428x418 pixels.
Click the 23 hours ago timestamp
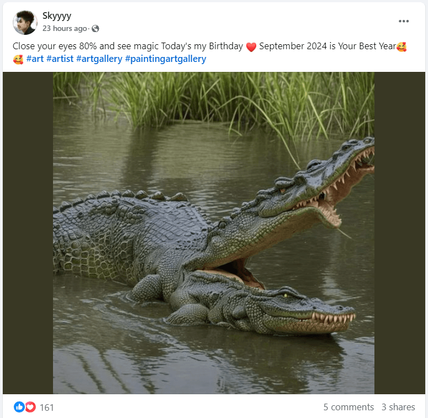pos(65,28)
